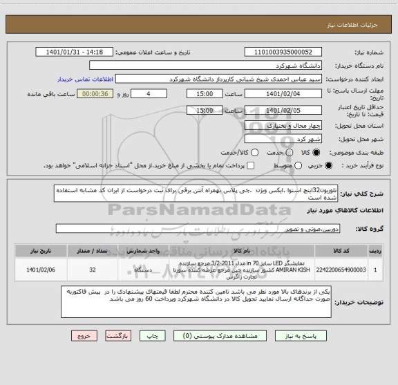Click the شماره نیاز field 1101003935000052
Viewport: 398px width, 385px height.
tap(283, 52)
